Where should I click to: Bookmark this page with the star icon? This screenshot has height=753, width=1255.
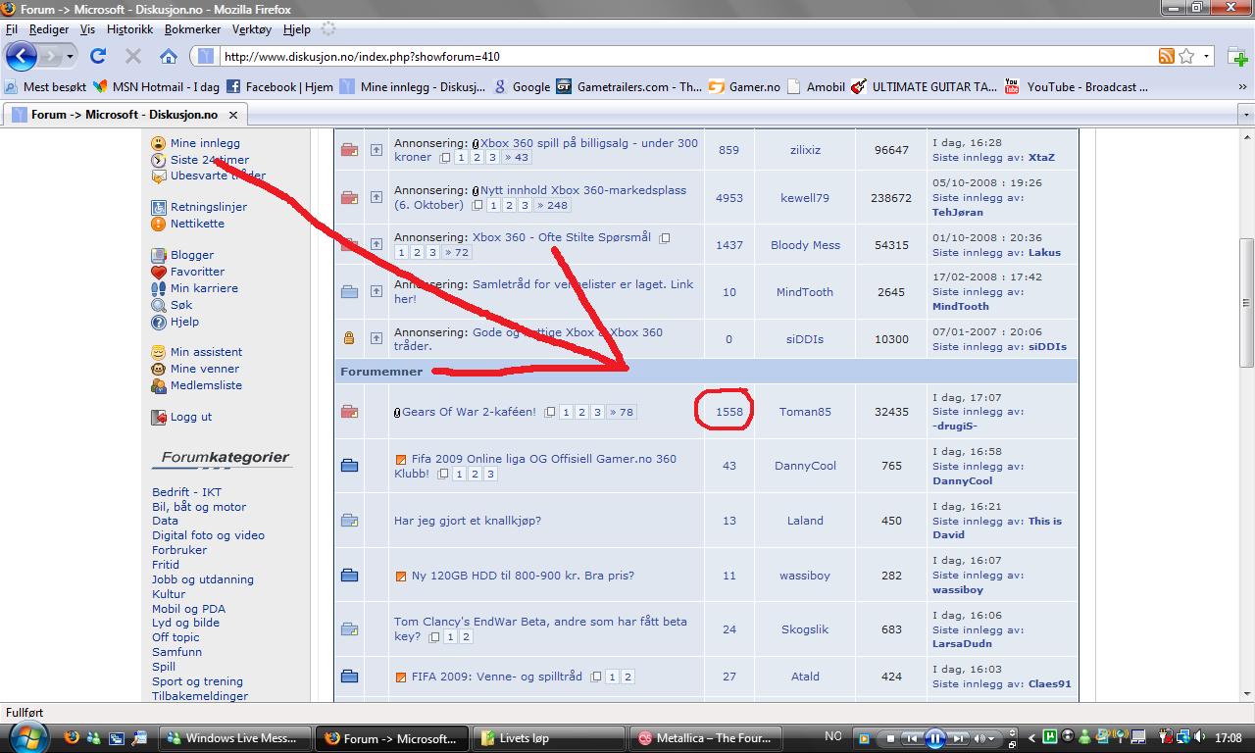coord(1186,56)
